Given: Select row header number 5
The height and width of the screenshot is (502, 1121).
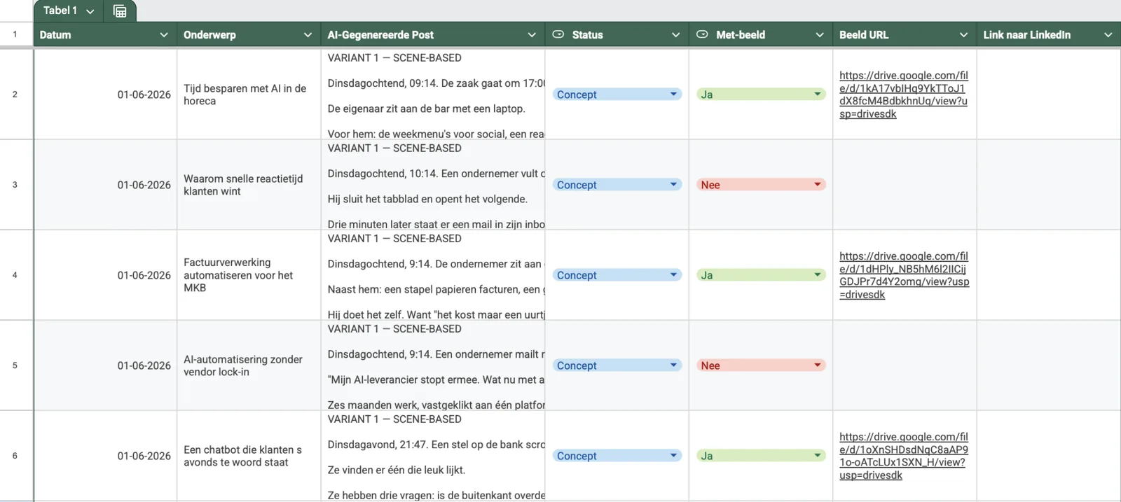Looking at the screenshot, I should pos(15,365).
